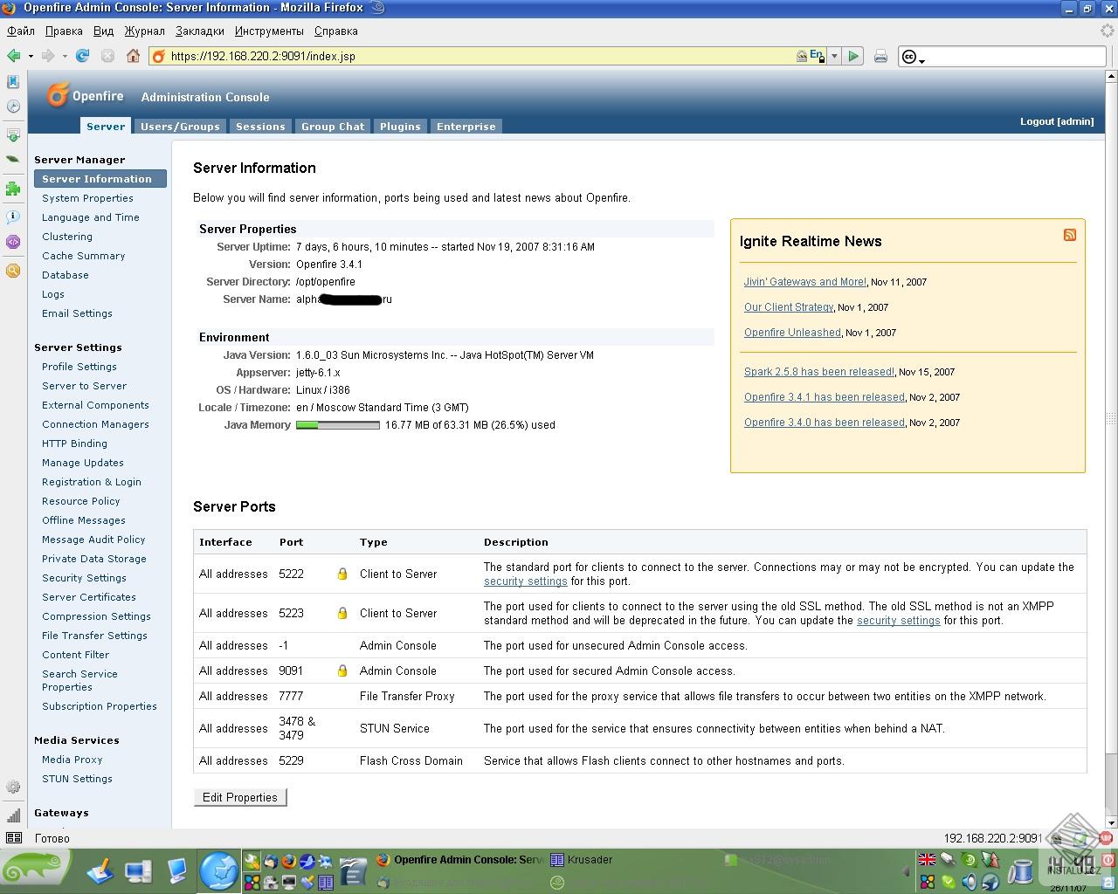
Task: Click the purple code-view sidebar icon
Action: 13,242
